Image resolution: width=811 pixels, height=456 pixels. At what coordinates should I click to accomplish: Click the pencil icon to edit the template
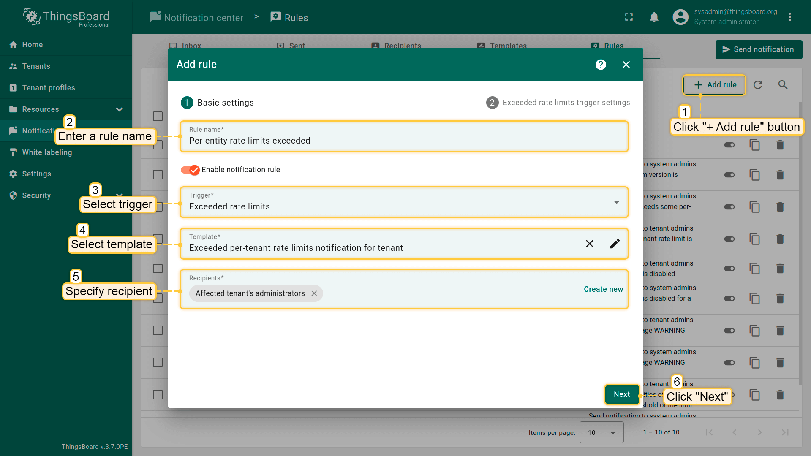coord(615,244)
